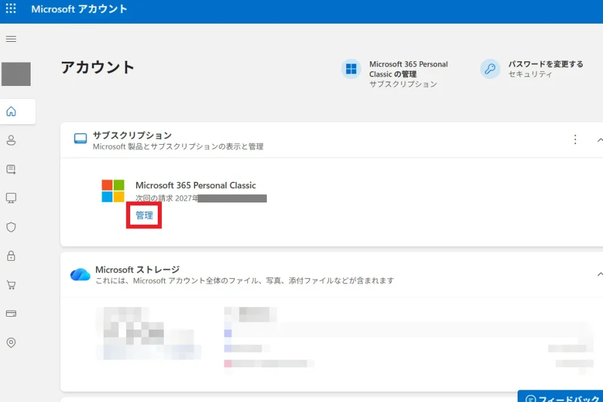The width and height of the screenshot is (603, 402).
Task: Select the ストレージ card description text
Action: click(x=244, y=281)
